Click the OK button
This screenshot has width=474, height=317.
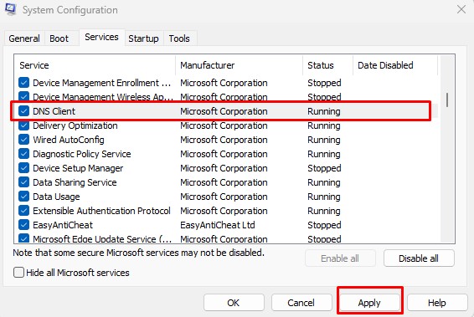234,303
